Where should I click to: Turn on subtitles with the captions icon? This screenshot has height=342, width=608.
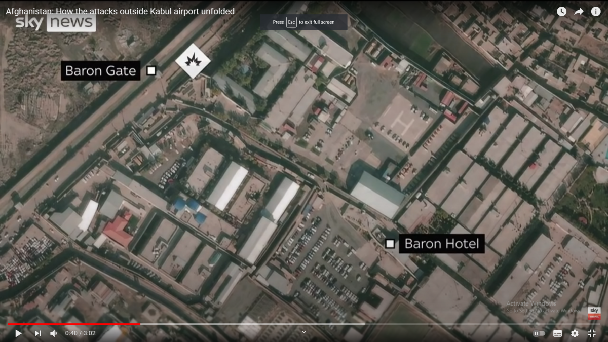click(557, 333)
